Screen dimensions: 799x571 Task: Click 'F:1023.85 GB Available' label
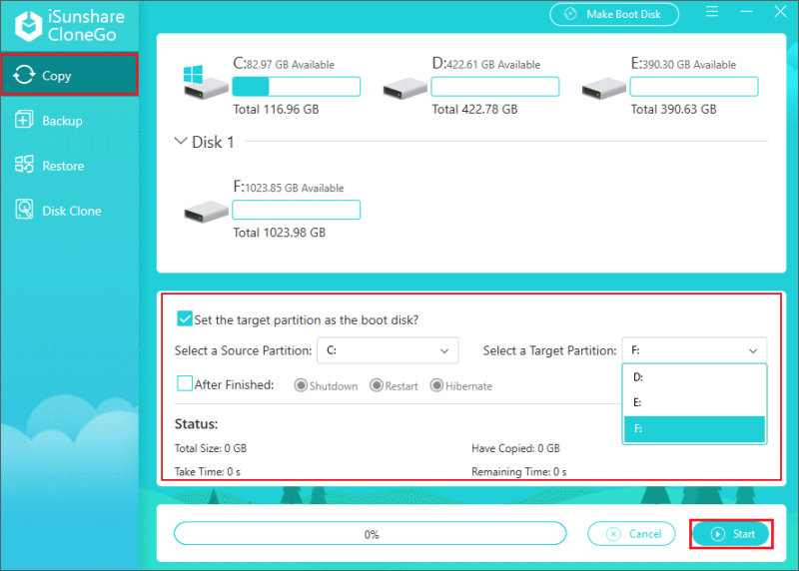(x=288, y=187)
